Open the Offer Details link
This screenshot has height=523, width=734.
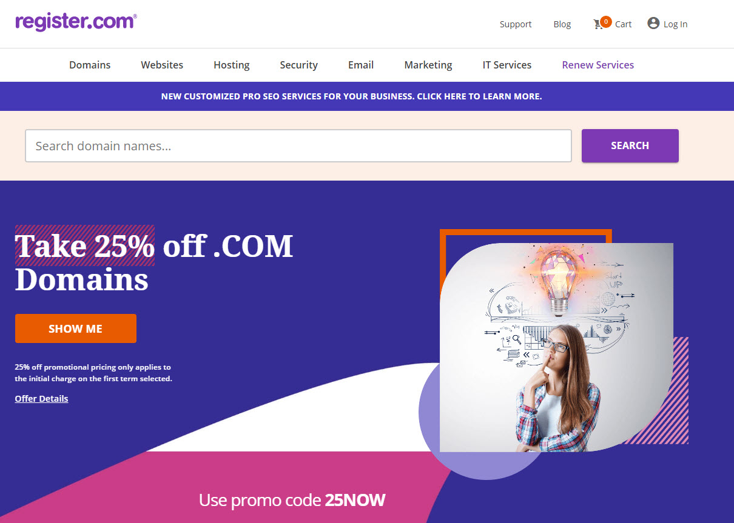pos(42,399)
